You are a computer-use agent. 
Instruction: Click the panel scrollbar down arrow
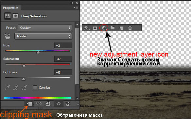77,98
